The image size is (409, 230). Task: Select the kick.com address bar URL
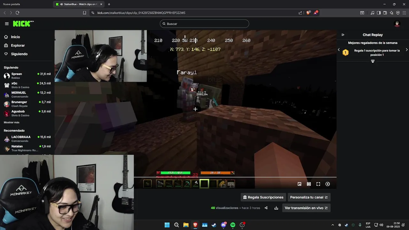click(x=141, y=13)
